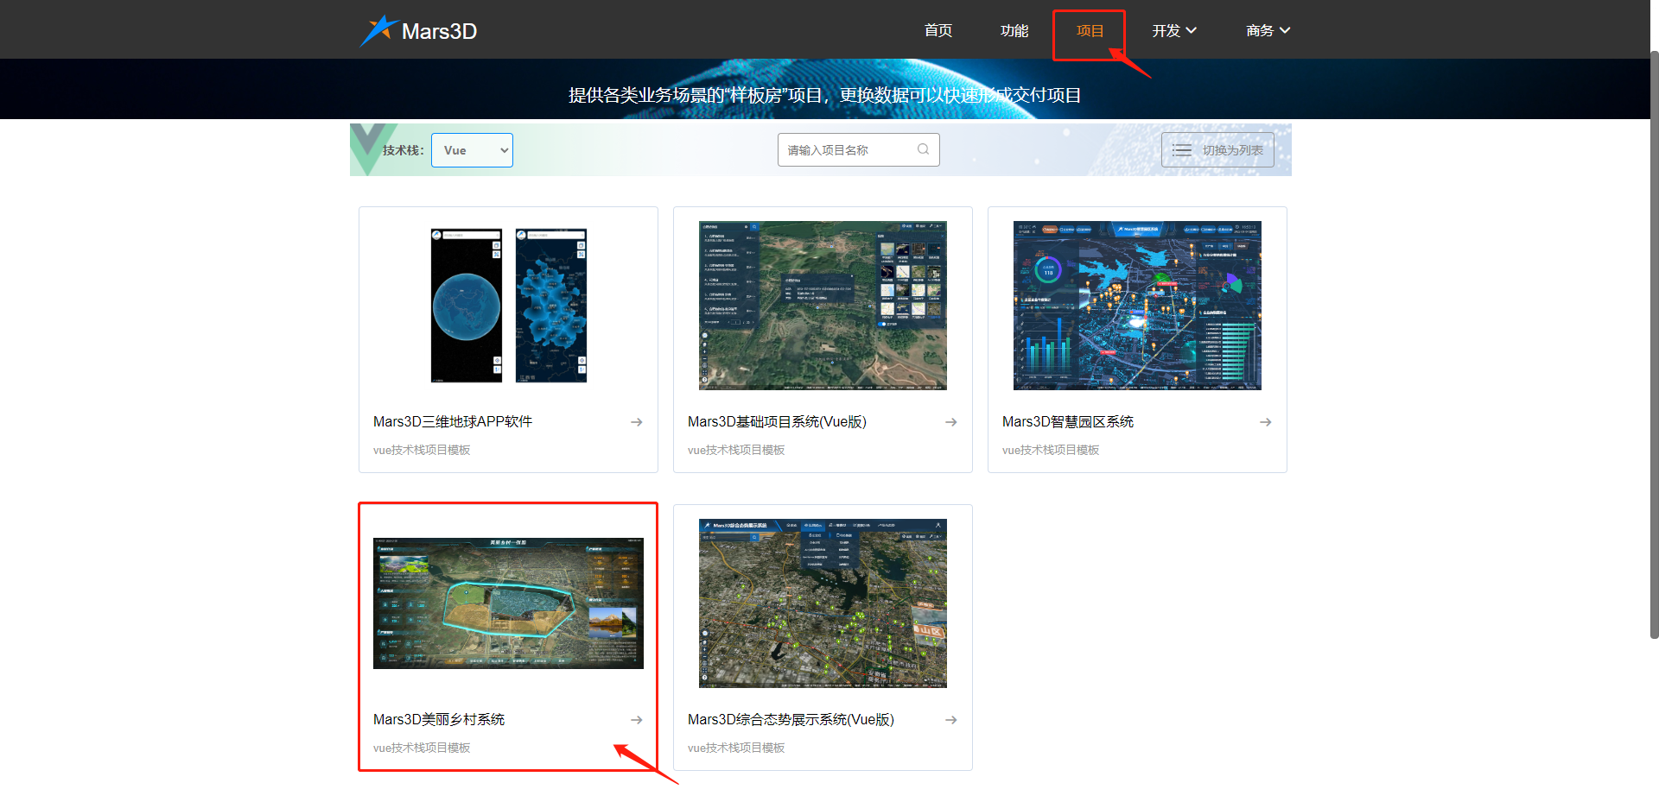Open Mars3D综合态势展示系统(Vue版) thumbnail
Screen dimensions: 1659x802
pos(823,603)
